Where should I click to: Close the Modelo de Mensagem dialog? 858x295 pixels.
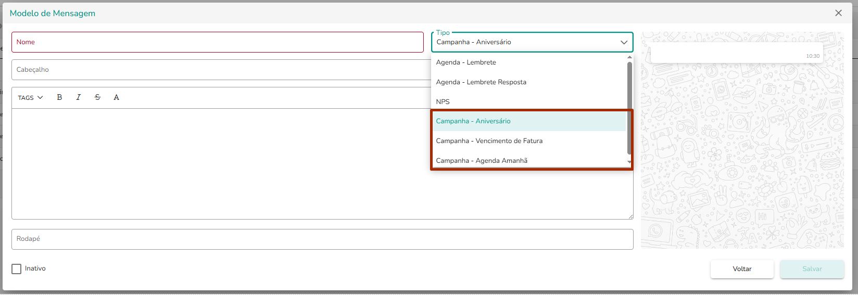point(838,13)
